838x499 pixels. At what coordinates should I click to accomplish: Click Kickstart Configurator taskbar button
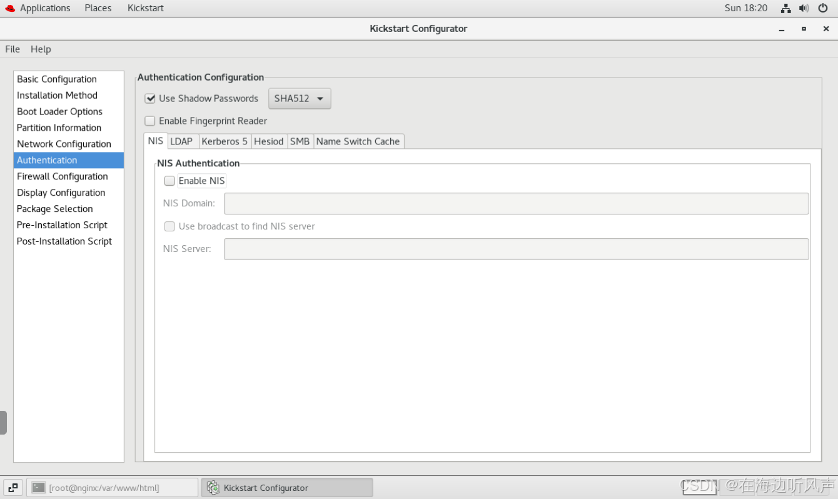click(x=287, y=488)
